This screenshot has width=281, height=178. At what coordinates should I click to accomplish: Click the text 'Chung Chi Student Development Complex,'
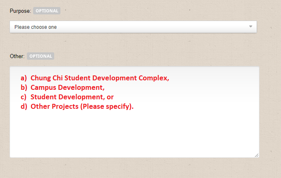[100, 78]
